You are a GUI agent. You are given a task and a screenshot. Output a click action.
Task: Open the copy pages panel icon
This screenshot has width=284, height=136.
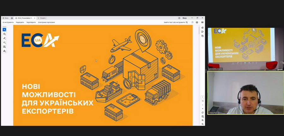[203, 36]
